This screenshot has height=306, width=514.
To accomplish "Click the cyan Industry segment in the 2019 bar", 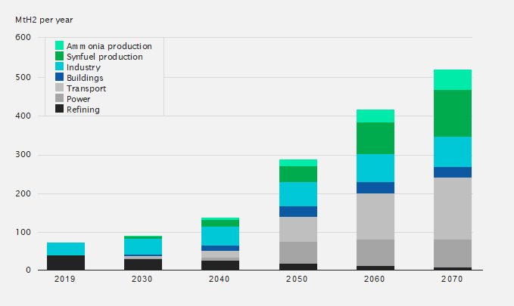I will pos(66,249).
